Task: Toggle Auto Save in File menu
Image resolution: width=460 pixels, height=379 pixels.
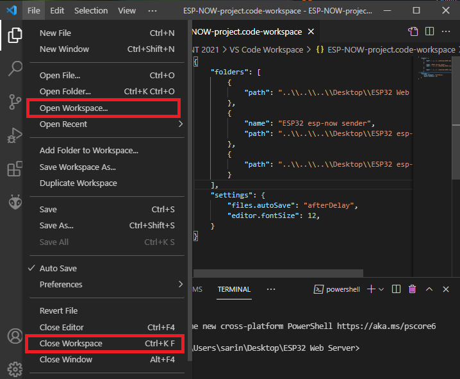Action: 58,268
